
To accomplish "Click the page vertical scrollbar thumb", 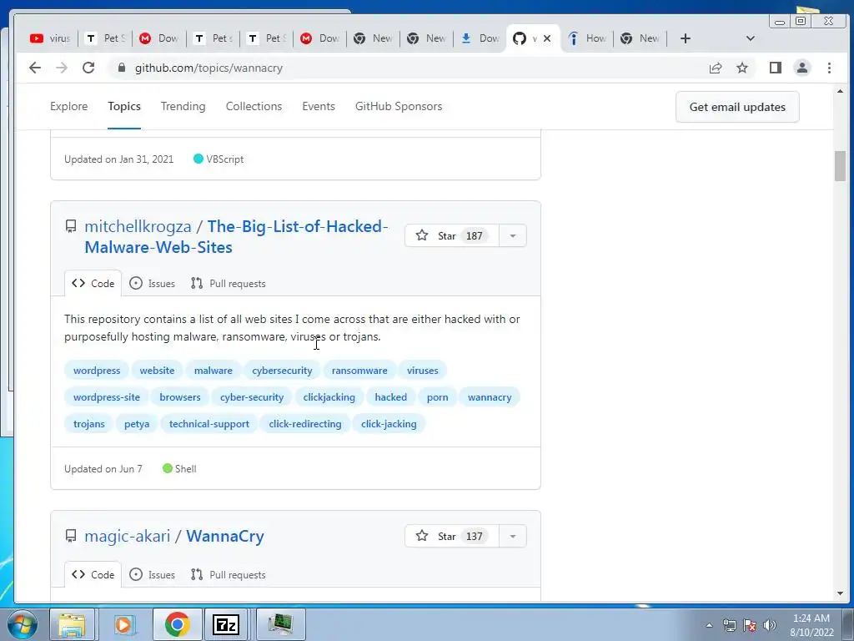I will click(840, 166).
